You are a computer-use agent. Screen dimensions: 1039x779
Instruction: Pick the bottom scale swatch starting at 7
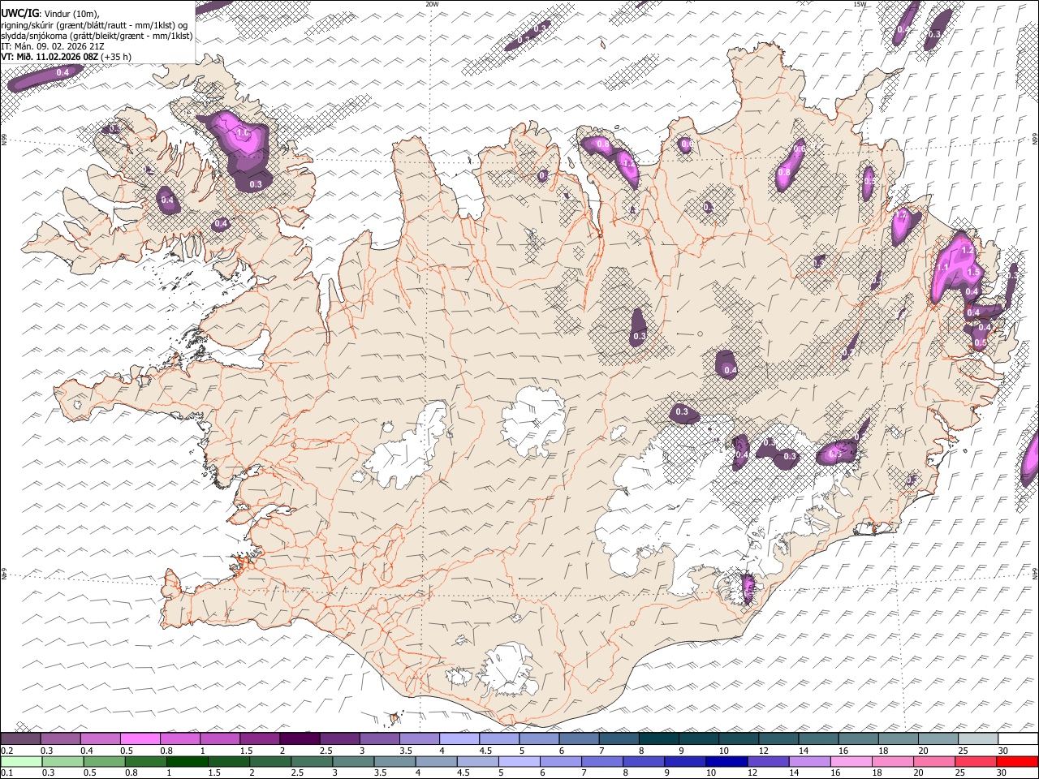click(602, 761)
